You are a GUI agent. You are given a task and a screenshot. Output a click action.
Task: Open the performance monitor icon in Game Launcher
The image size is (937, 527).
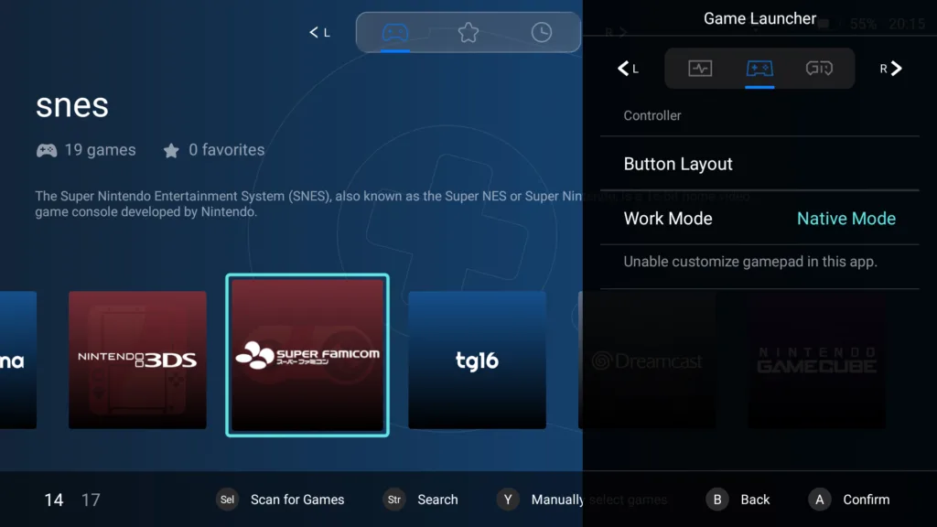pyautogui.click(x=700, y=68)
